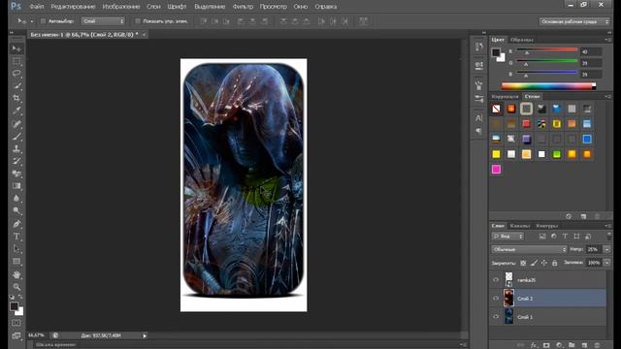621x349 pixels.
Task: Open the workspace switcher dropdown
Action: point(574,21)
